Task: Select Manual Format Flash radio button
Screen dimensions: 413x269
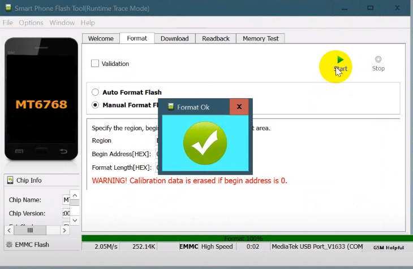Action: coord(95,105)
